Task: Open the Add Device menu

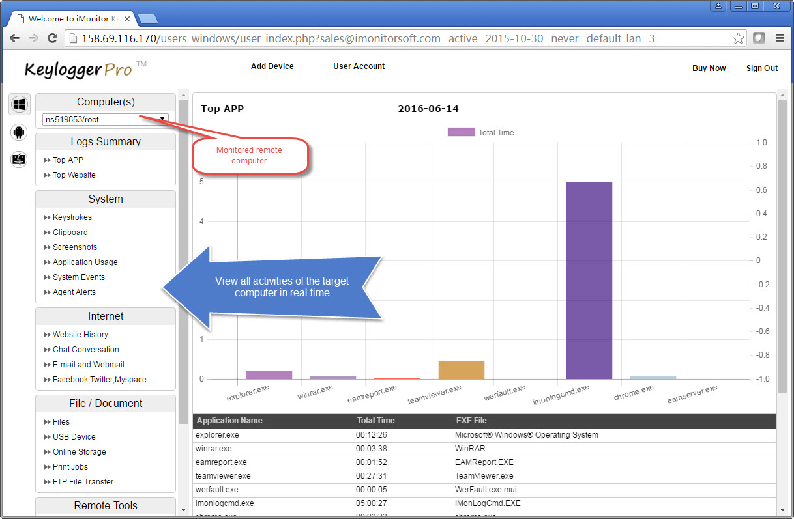Action: [272, 66]
